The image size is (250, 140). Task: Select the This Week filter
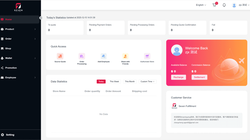[x=114, y=81]
